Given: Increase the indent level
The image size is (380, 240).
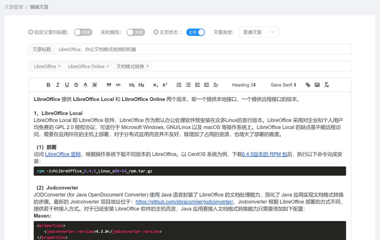Looking at the screenshot, I should 207,85.
